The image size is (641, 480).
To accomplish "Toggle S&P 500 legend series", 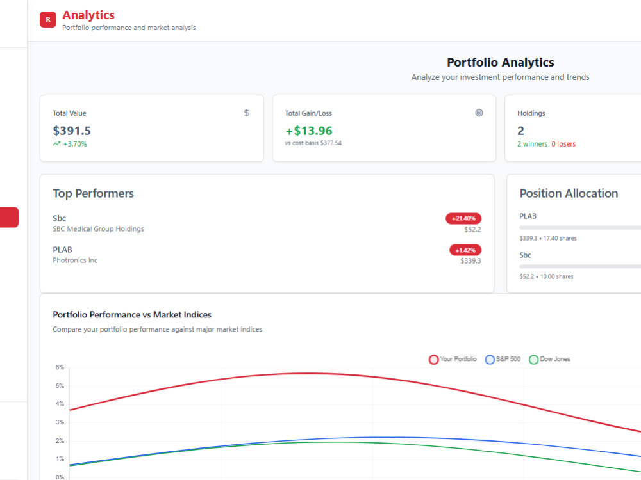I will [503, 359].
